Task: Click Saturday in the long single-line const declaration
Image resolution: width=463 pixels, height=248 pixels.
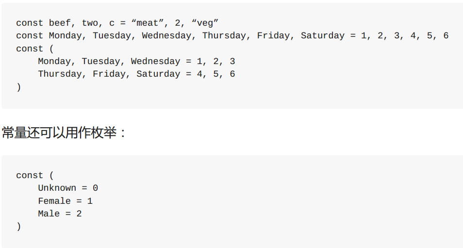Action: (x=322, y=36)
